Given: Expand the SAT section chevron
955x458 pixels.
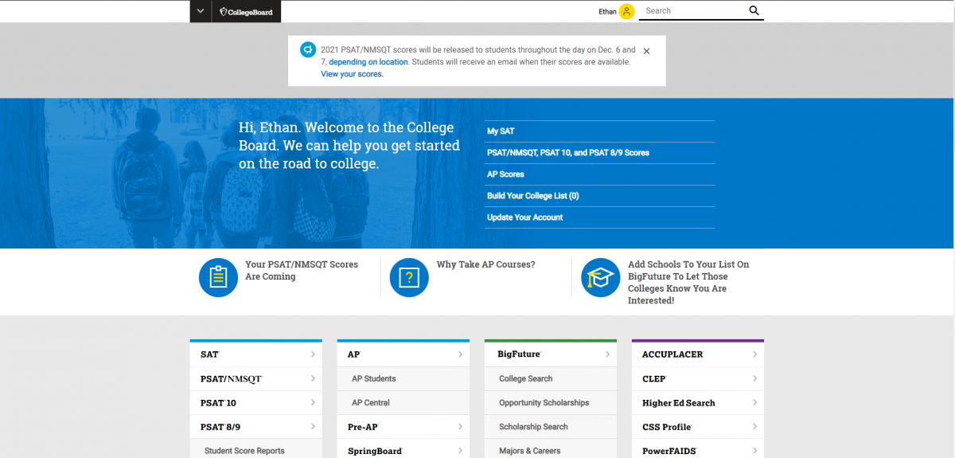Looking at the screenshot, I should 313,354.
